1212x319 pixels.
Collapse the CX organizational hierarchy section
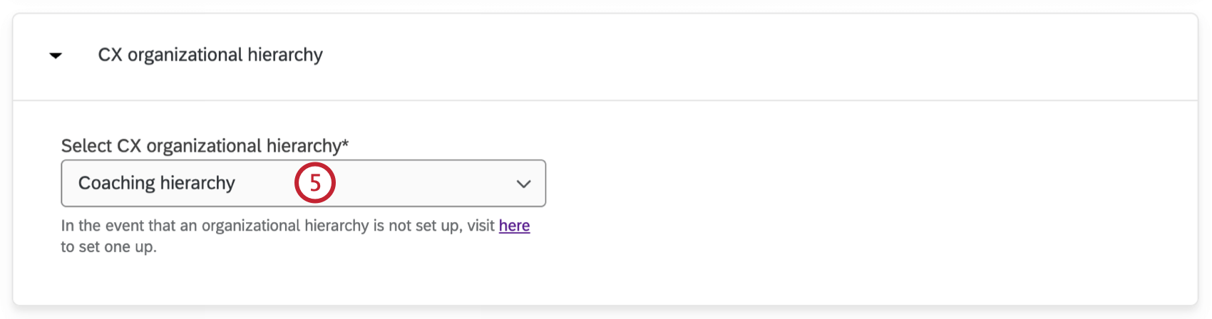[56, 56]
